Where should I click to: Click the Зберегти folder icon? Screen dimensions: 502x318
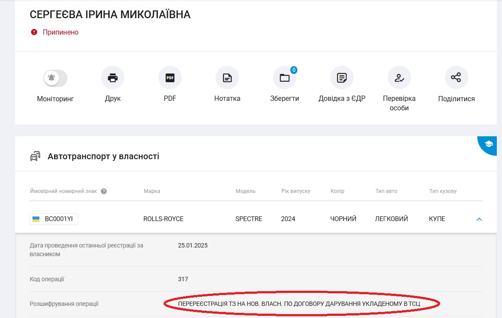coord(284,78)
